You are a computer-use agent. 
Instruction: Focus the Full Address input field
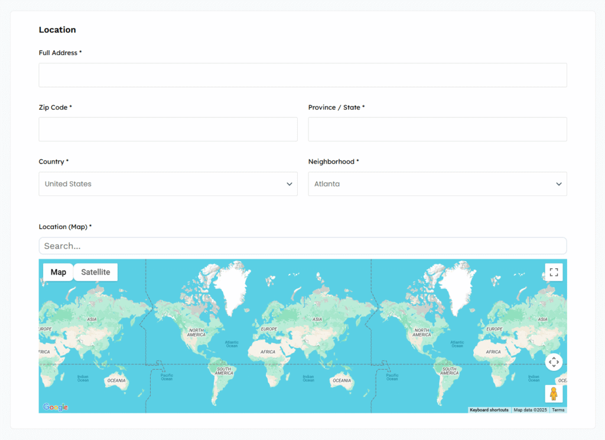[x=302, y=76]
